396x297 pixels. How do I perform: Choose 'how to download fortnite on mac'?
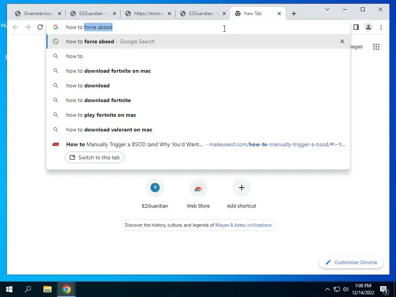pyautogui.click(x=198, y=71)
